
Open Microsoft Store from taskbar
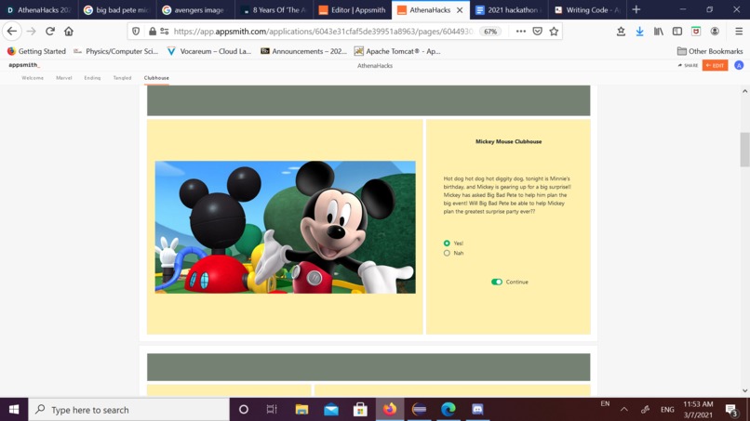[360, 410]
